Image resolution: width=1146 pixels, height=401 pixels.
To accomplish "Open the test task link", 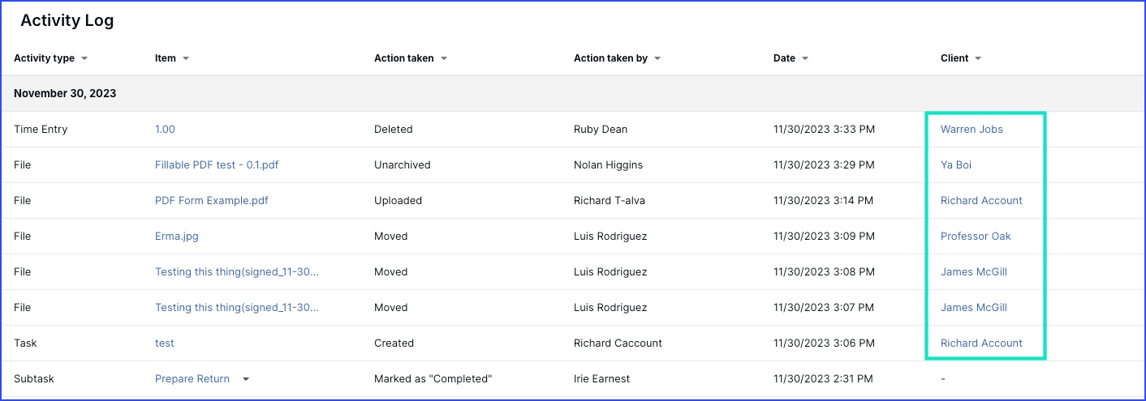I will (x=165, y=343).
